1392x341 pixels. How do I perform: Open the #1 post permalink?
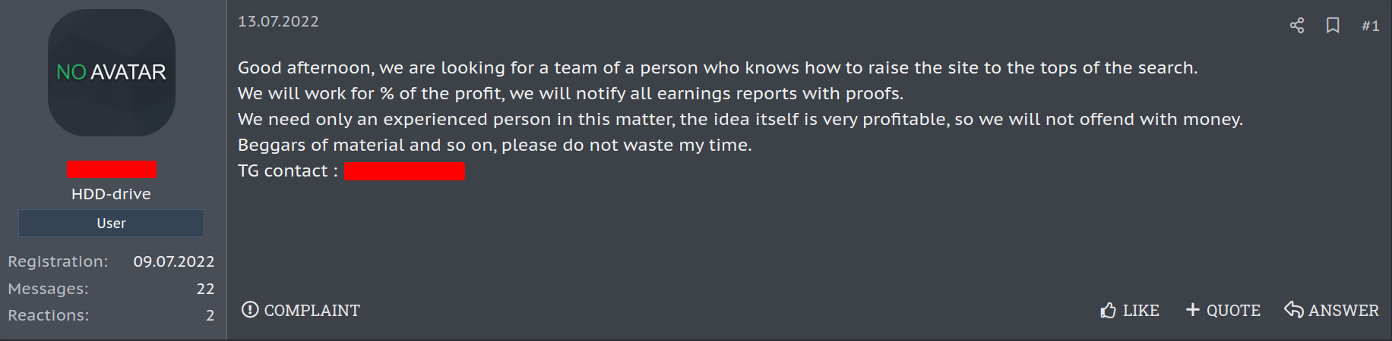click(x=1370, y=26)
